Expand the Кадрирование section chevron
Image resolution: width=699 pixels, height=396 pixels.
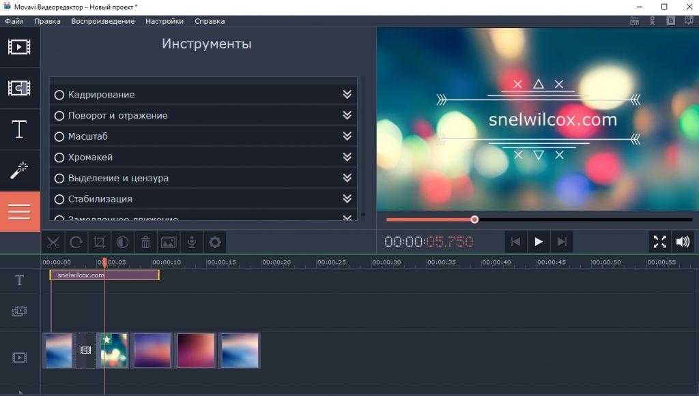(x=347, y=94)
